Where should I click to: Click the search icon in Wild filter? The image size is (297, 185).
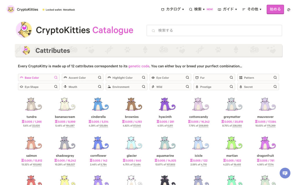click(187, 87)
